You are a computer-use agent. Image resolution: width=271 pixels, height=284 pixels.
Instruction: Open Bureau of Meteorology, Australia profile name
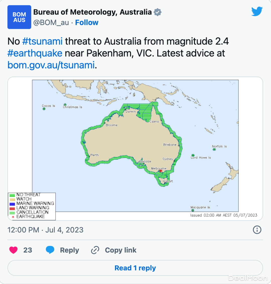[92, 12]
